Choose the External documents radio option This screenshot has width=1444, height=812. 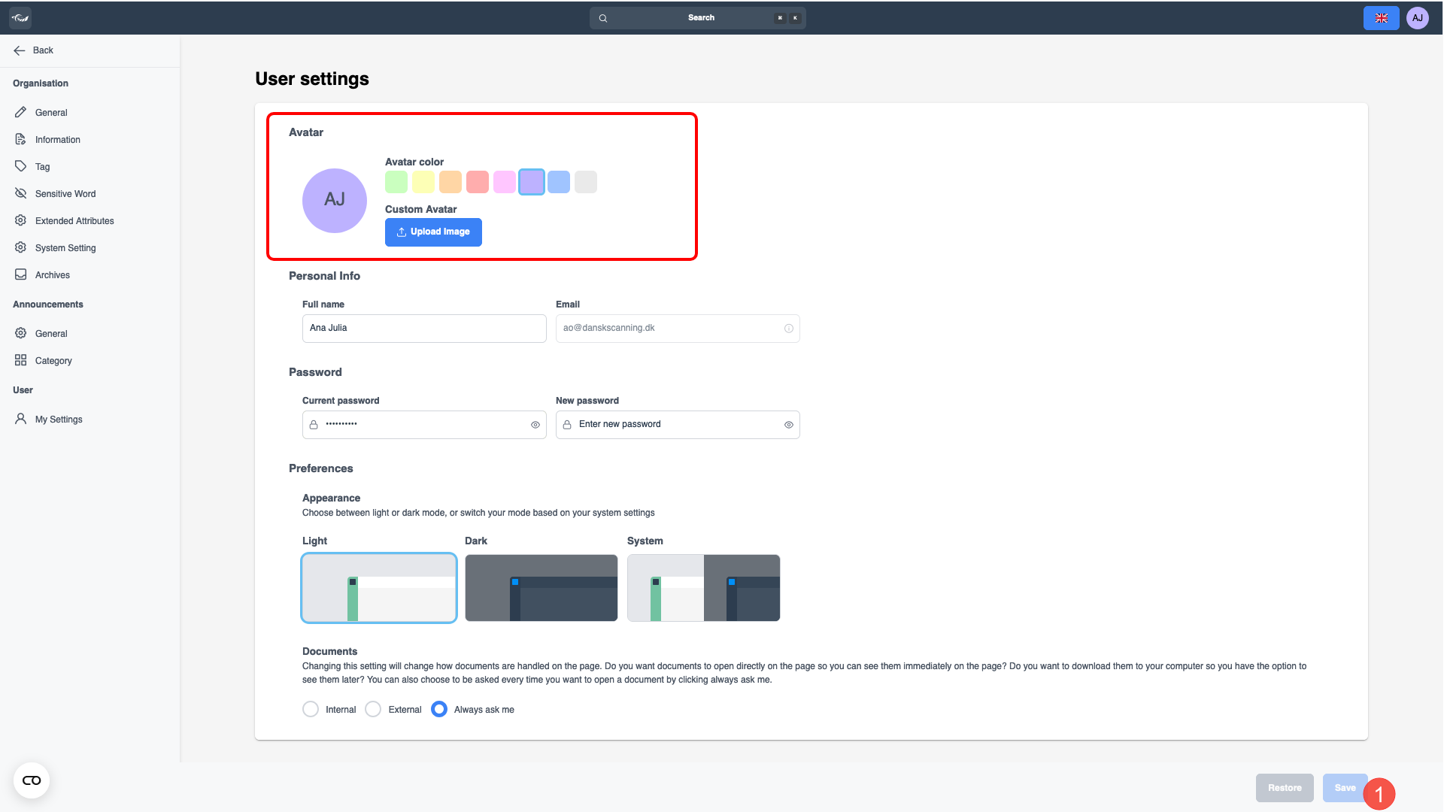(x=373, y=709)
